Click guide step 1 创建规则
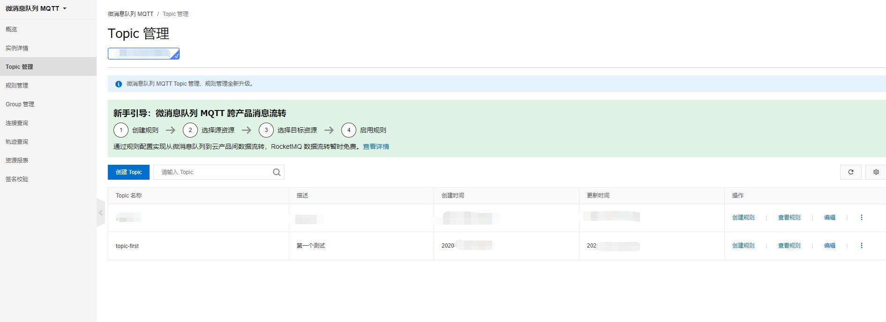 [x=136, y=130]
